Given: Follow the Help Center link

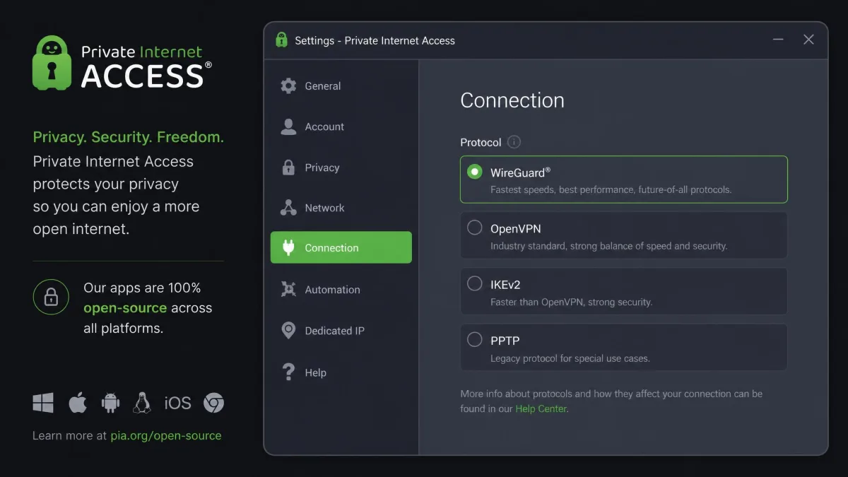Looking at the screenshot, I should click(x=541, y=408).
